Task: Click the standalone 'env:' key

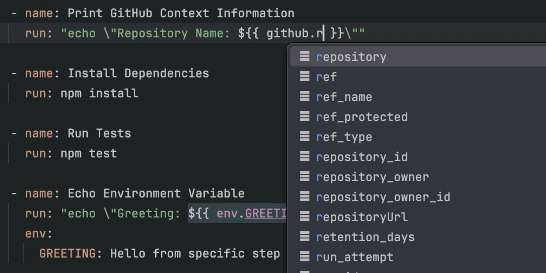Action: [39, 234]
